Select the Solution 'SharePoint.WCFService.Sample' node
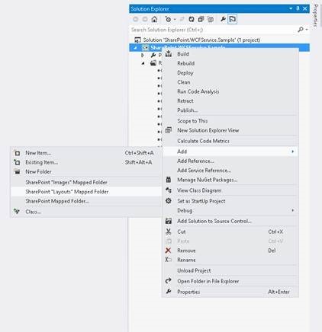This screenshot has height=332, width=322. tap(201, 40)
